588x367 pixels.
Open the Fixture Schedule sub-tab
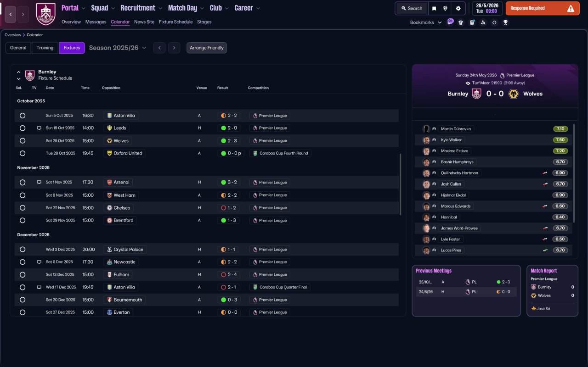(175, 22)
